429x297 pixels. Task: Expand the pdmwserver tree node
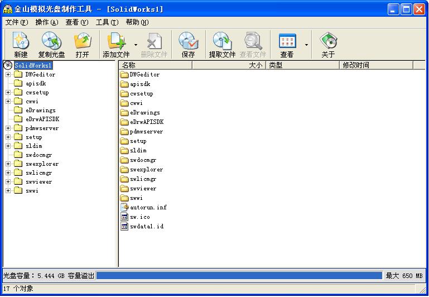(x=8, y=128)
